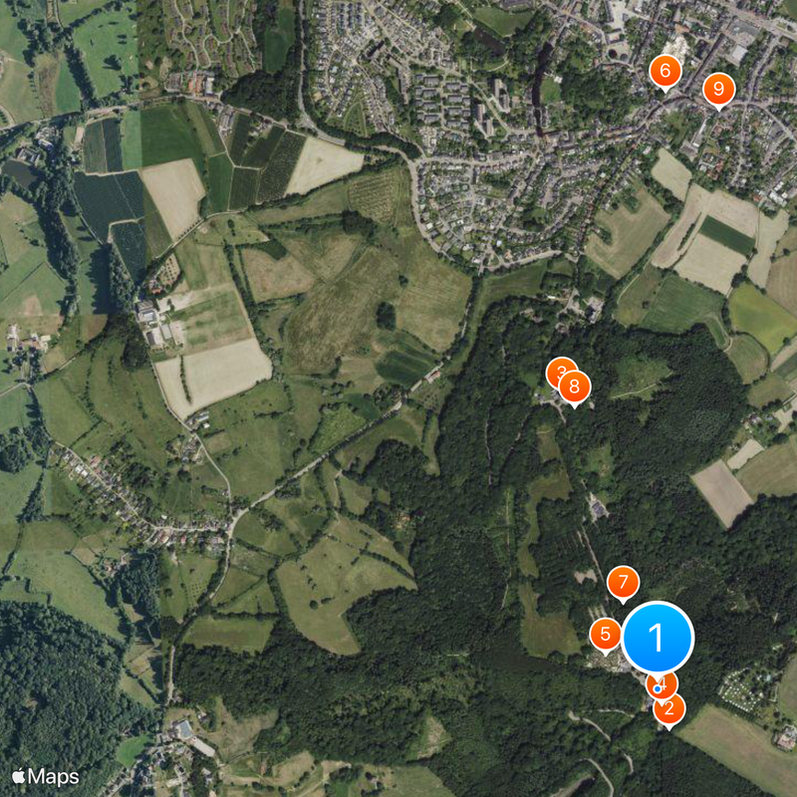Select the large tan field below the farm buildings
The width and height of the screenshot is (797, 797).
(213, 377)
